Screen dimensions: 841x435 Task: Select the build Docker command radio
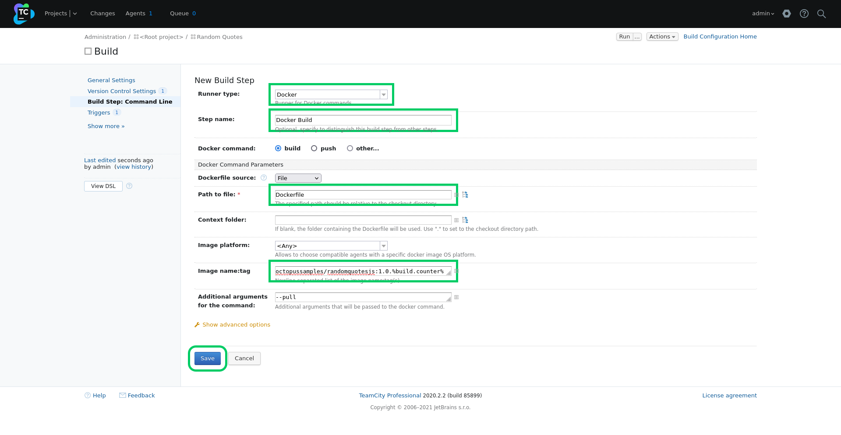point(278,148)
